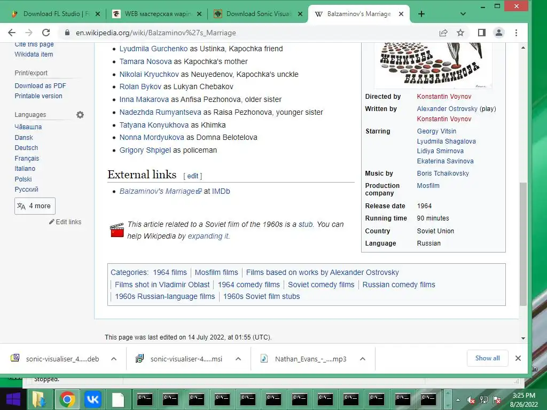The height and width of the screenshot is (410, 547).
Task: Open 1960s Soviet film stubs category
Action: [261, 296]
